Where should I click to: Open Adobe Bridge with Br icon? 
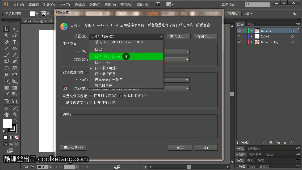point(158,5)
